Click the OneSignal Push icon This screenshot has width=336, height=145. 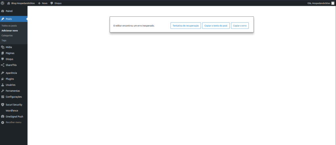tap(3, 116)
